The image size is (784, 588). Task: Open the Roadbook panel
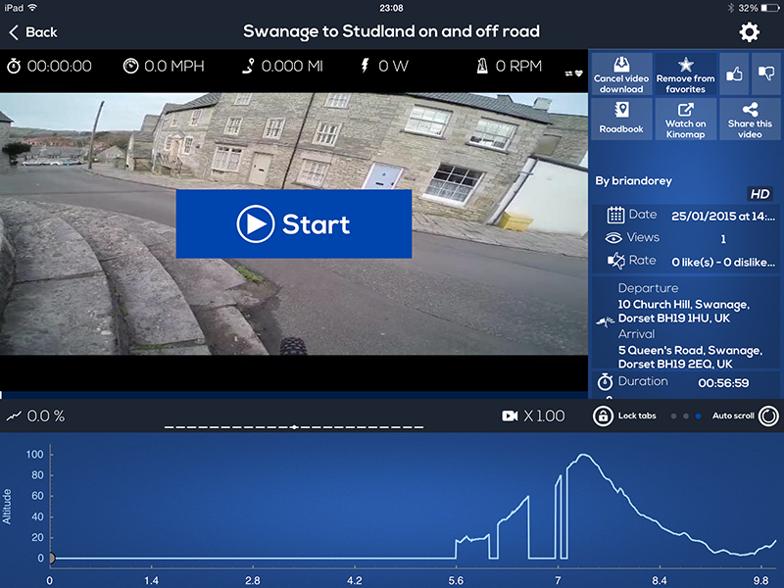(621, 120)
